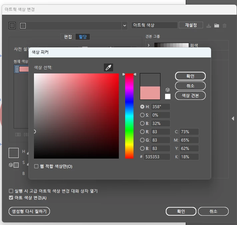The image size is (237, 225).
Task: Enable the 웹 적합 색상만 checkbox
Action: [36, 166]
